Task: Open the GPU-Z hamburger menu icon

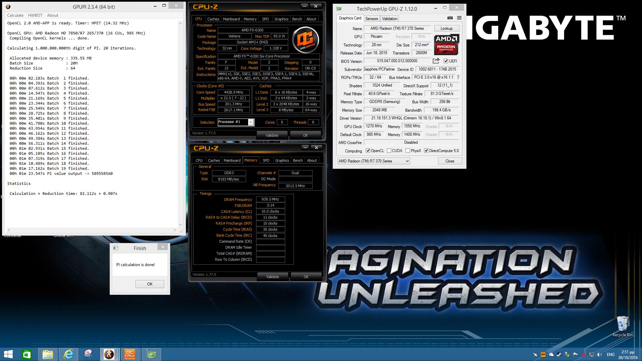Action: pos(459,18)
